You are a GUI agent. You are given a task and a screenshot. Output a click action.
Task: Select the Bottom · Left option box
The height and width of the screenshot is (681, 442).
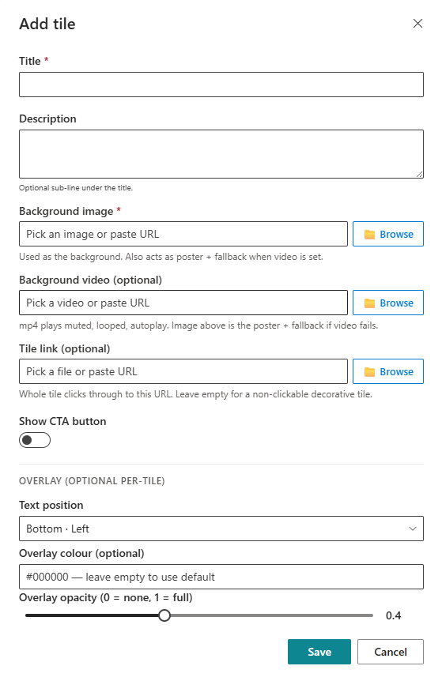[x=221, y=529]
